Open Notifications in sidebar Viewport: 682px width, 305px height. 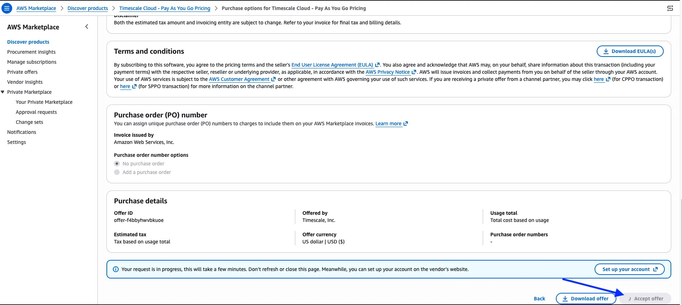(22, 132)
